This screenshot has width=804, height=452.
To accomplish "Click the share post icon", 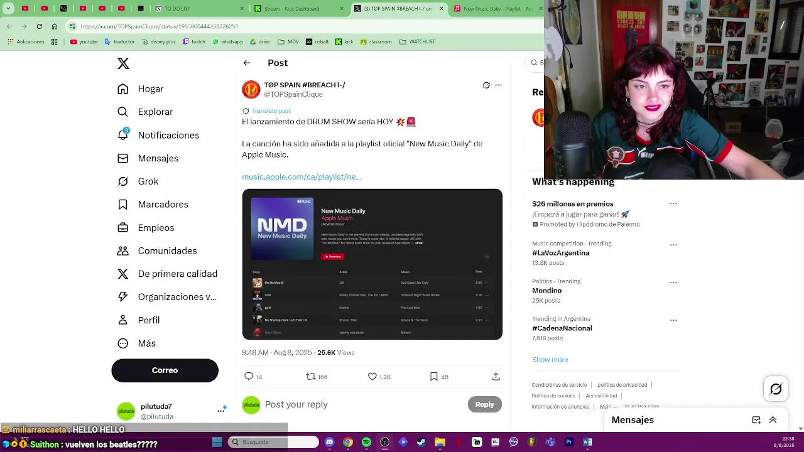I will pyautogui.click(x=496, y=377).
